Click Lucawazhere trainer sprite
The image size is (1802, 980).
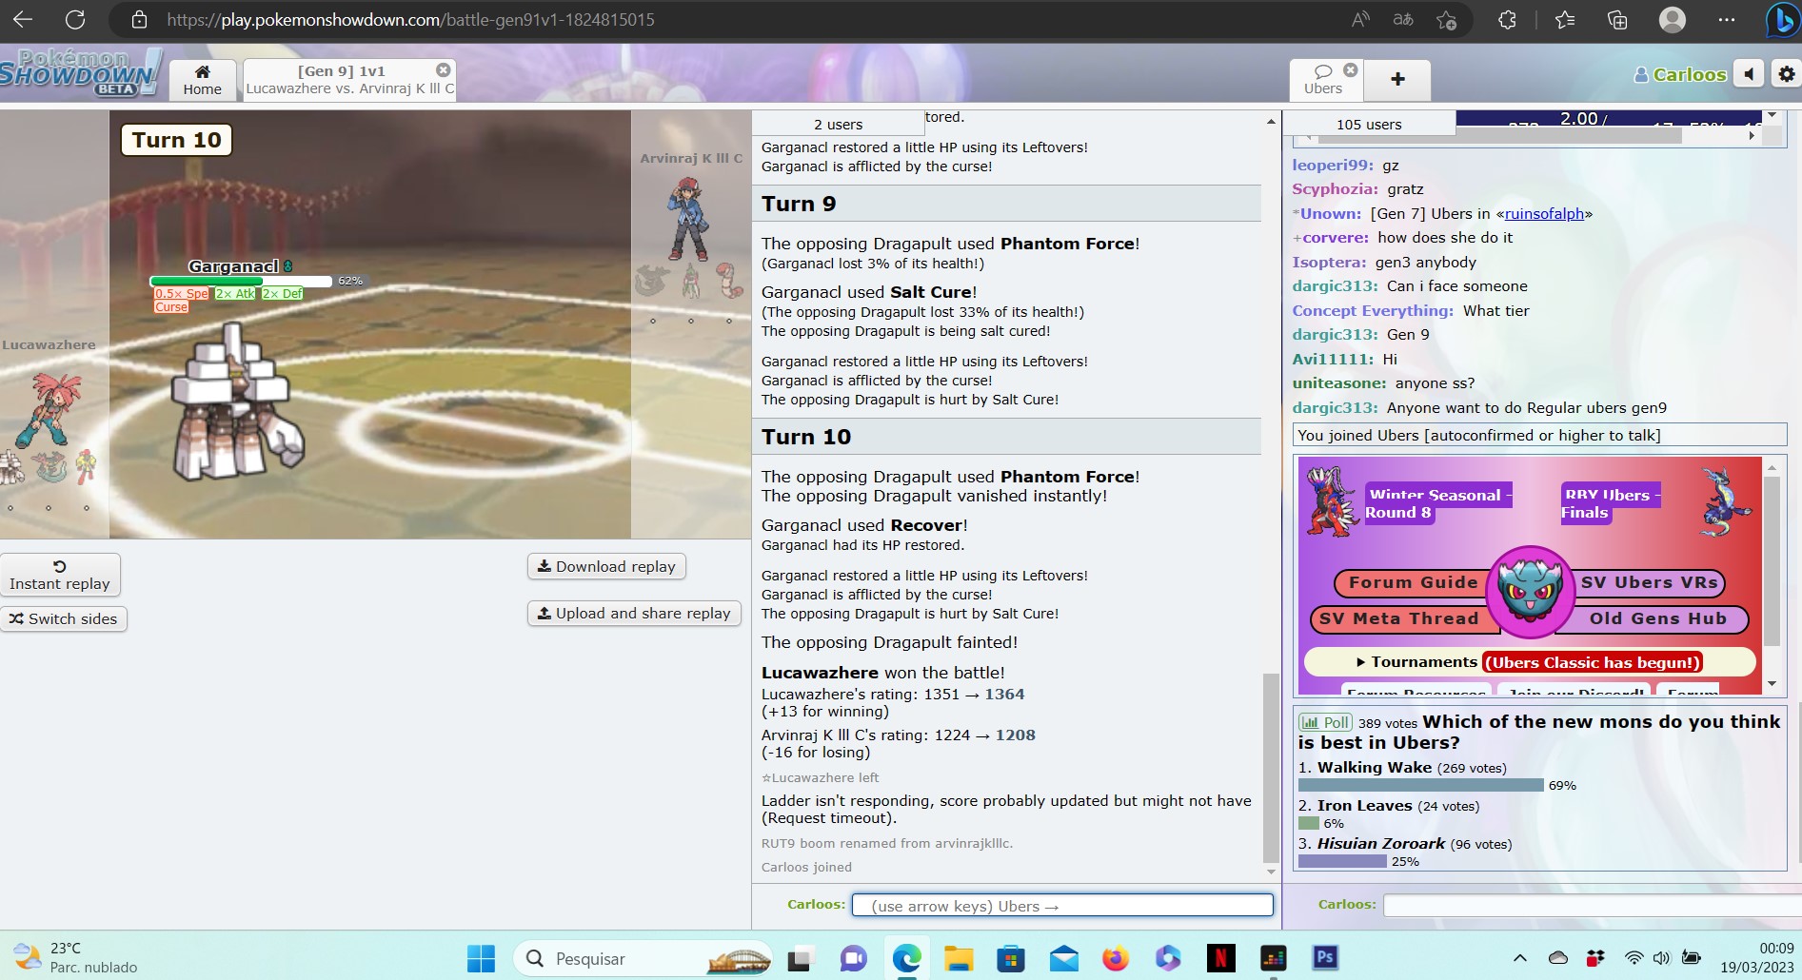pyautogui.click(x=50, y=409)
